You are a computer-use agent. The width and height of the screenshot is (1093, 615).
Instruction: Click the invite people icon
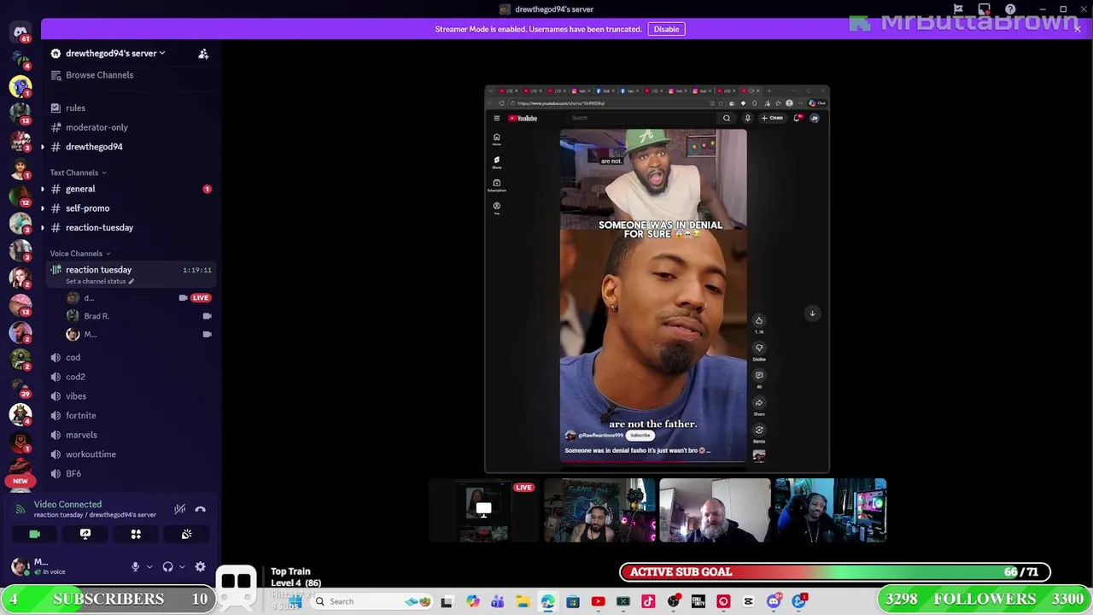pos(203,54)
